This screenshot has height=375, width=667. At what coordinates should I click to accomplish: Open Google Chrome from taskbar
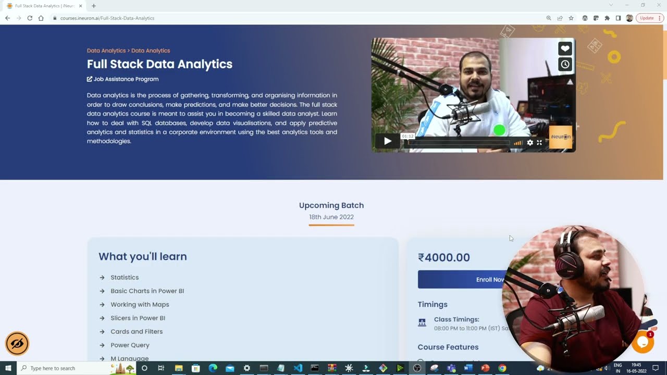[502, 368]
